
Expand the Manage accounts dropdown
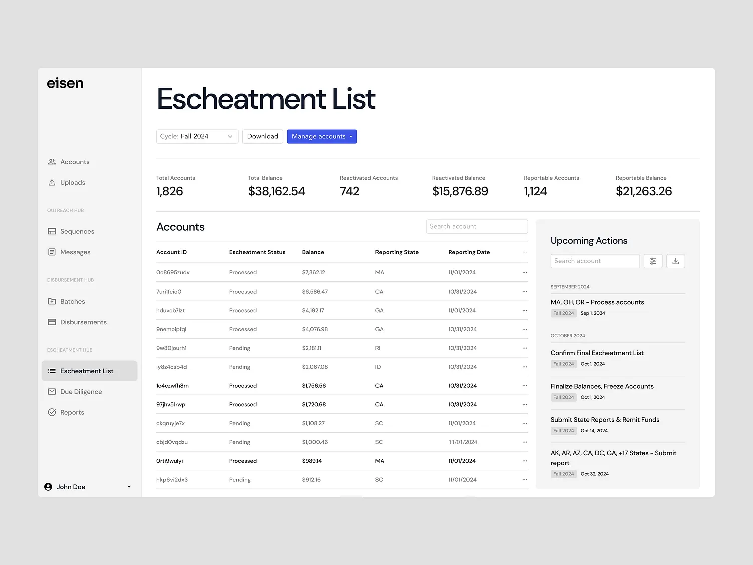pyautogui.click(x=322, y=136)
